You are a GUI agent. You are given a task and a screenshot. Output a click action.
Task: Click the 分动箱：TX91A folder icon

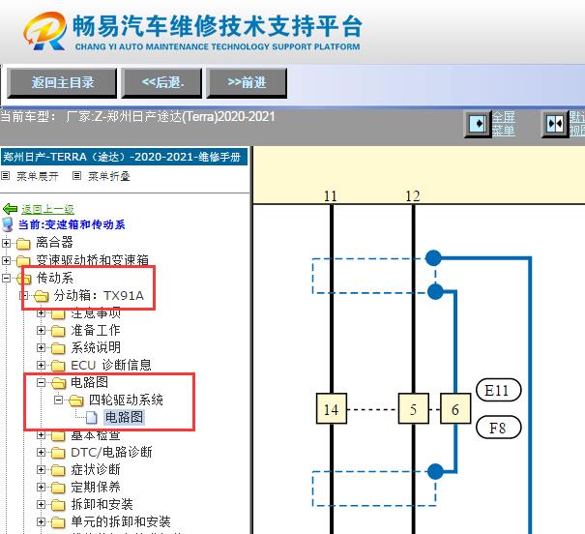[41, 296]
